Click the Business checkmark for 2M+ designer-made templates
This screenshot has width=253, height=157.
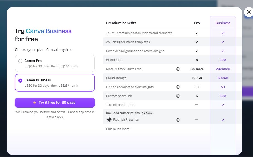tap(223, 42)
